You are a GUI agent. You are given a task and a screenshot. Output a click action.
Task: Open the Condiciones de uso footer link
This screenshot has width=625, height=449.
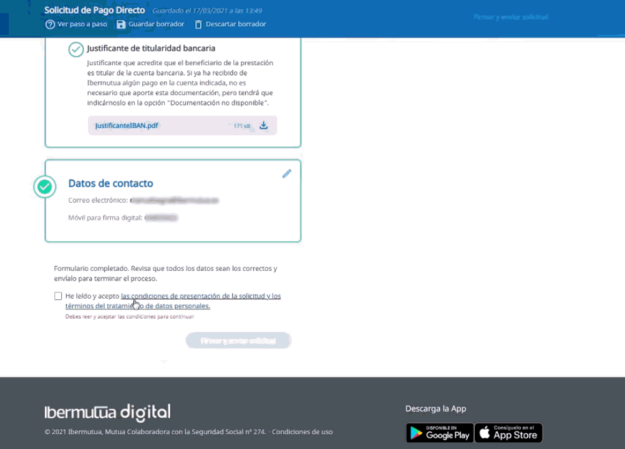coord(302,432)
